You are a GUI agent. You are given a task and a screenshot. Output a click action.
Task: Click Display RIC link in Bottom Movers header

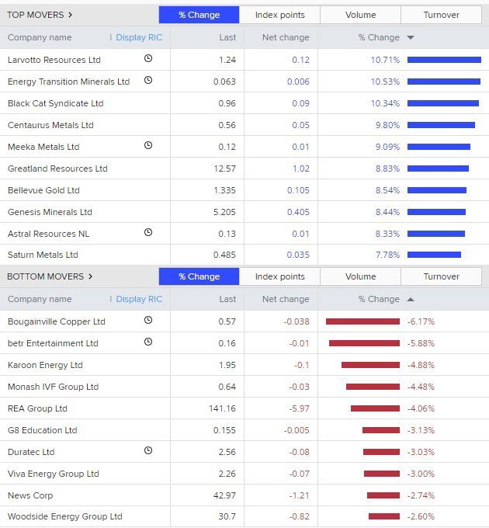139,299
